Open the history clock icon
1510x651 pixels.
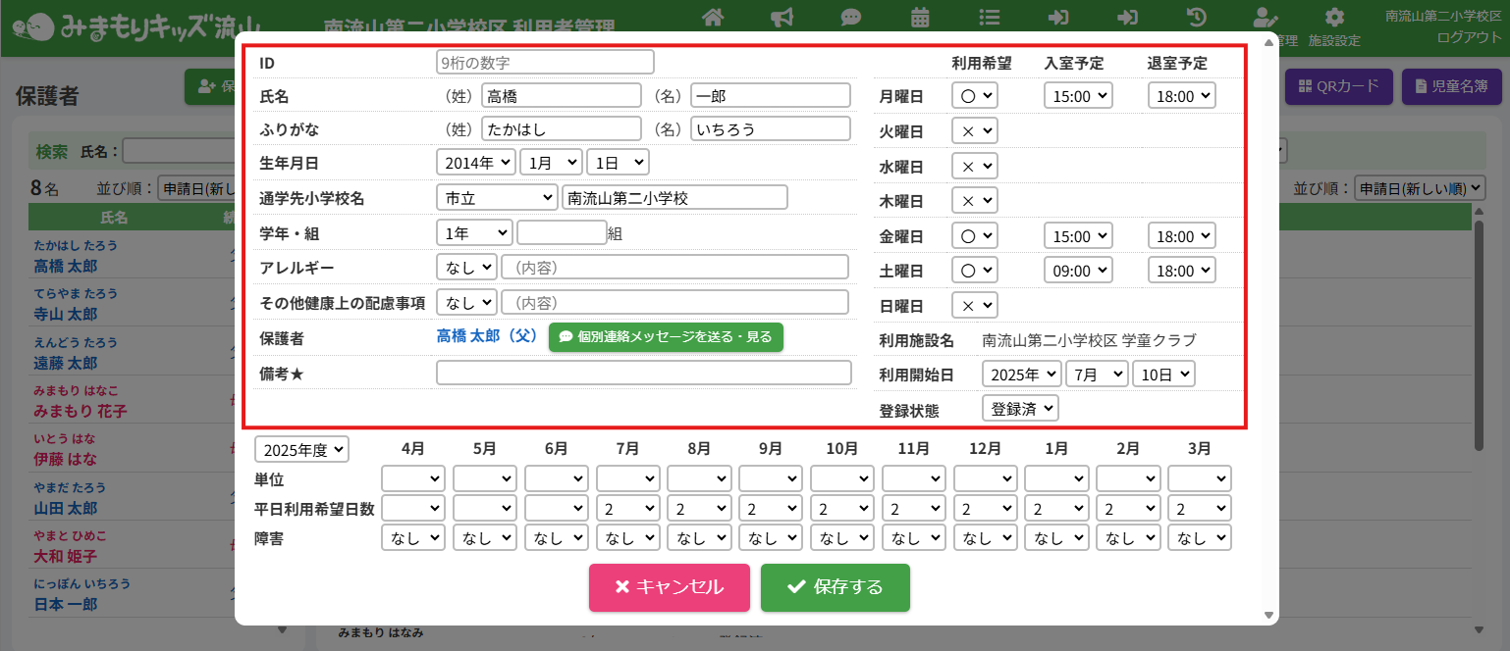[1197, 17]
